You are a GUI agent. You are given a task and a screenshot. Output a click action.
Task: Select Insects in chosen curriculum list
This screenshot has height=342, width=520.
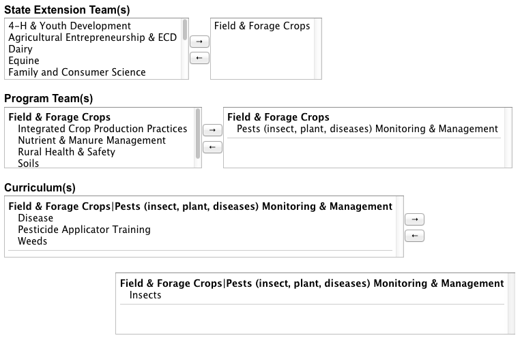point(145,295)
